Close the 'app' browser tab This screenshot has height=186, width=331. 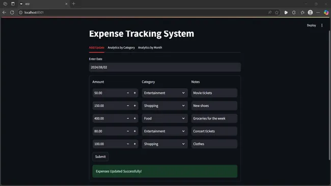click(66, 4)
